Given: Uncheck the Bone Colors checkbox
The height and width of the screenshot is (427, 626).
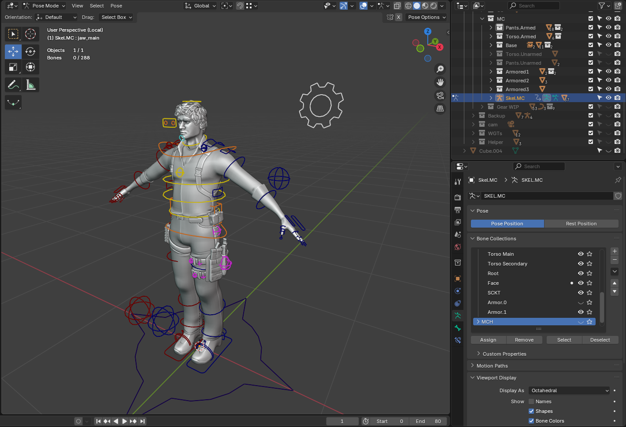Looking at the screenshot, I should (x=531, y=421).
